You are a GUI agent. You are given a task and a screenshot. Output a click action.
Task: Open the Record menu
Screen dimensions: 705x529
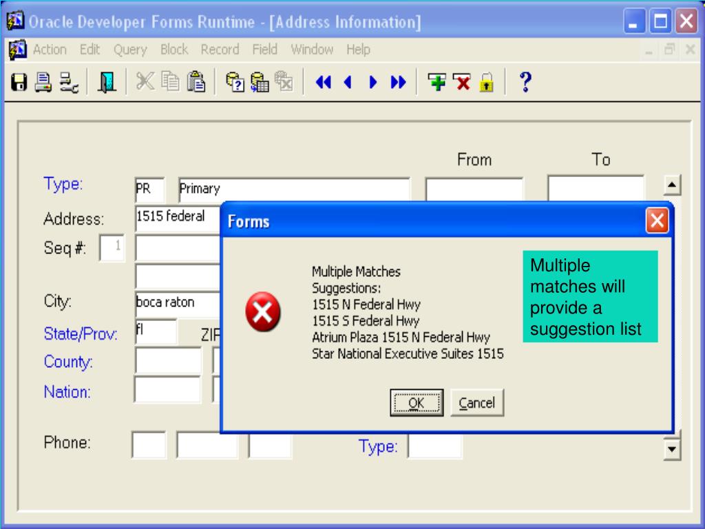[220, 50]
